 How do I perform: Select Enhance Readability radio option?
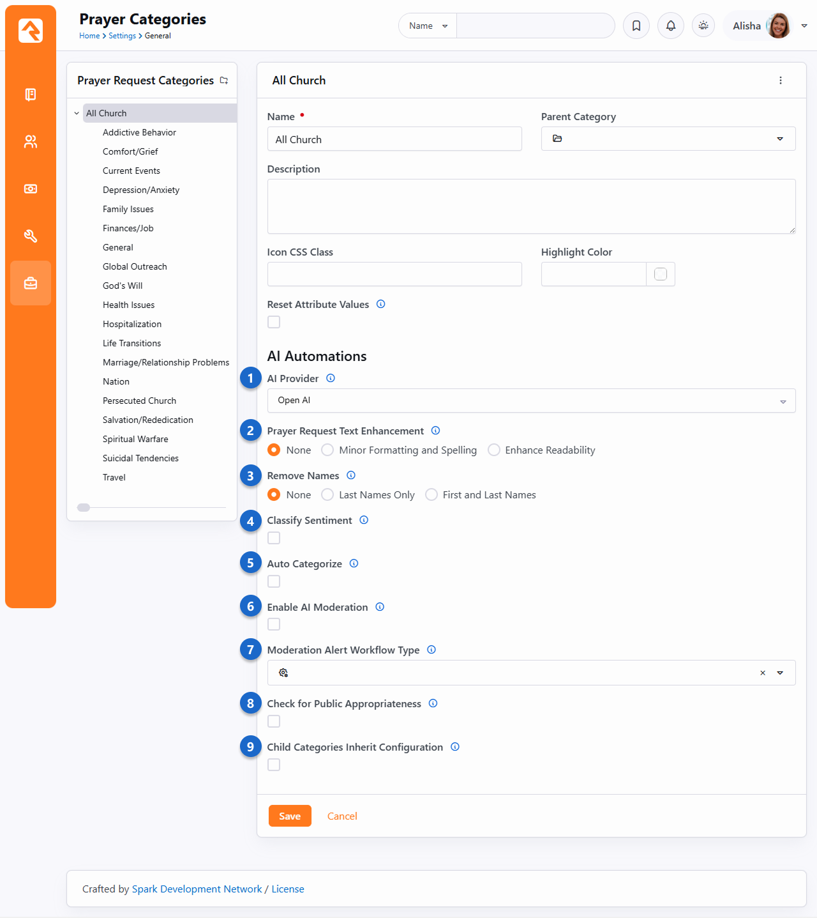point(494,450)
